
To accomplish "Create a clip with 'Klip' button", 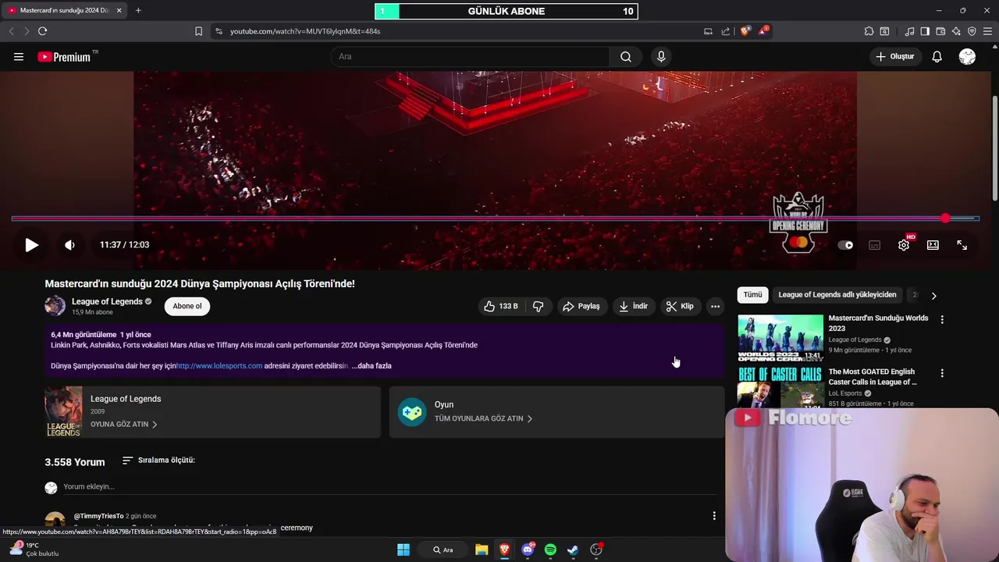I will click(x=680, y=306).
